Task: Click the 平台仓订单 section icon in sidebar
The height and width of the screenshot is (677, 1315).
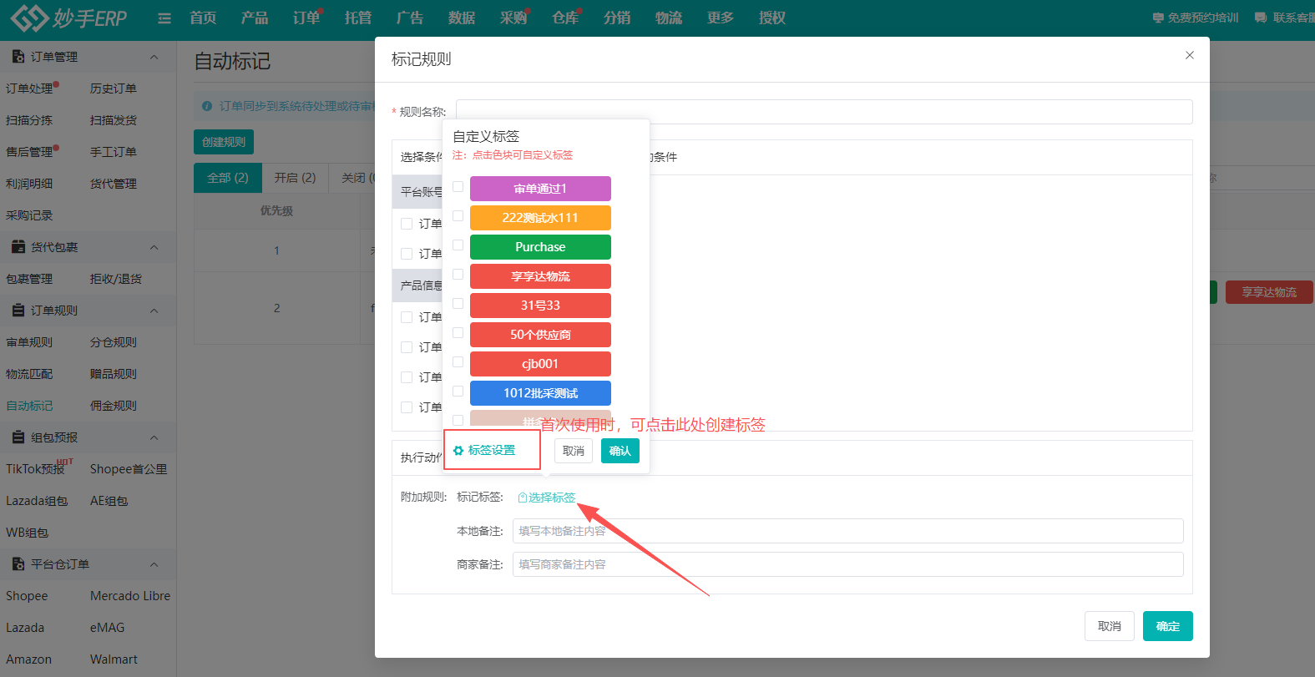Action: pyautogui.click(x=18, y=564)
